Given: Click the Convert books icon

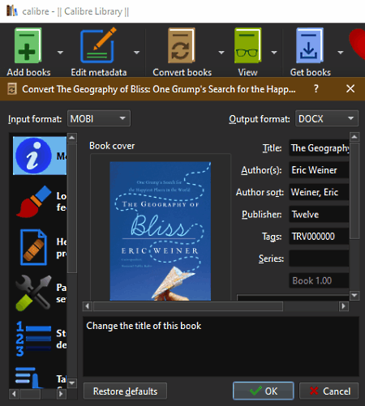Looking at the screenshot, I should click(x=182, y=45).
